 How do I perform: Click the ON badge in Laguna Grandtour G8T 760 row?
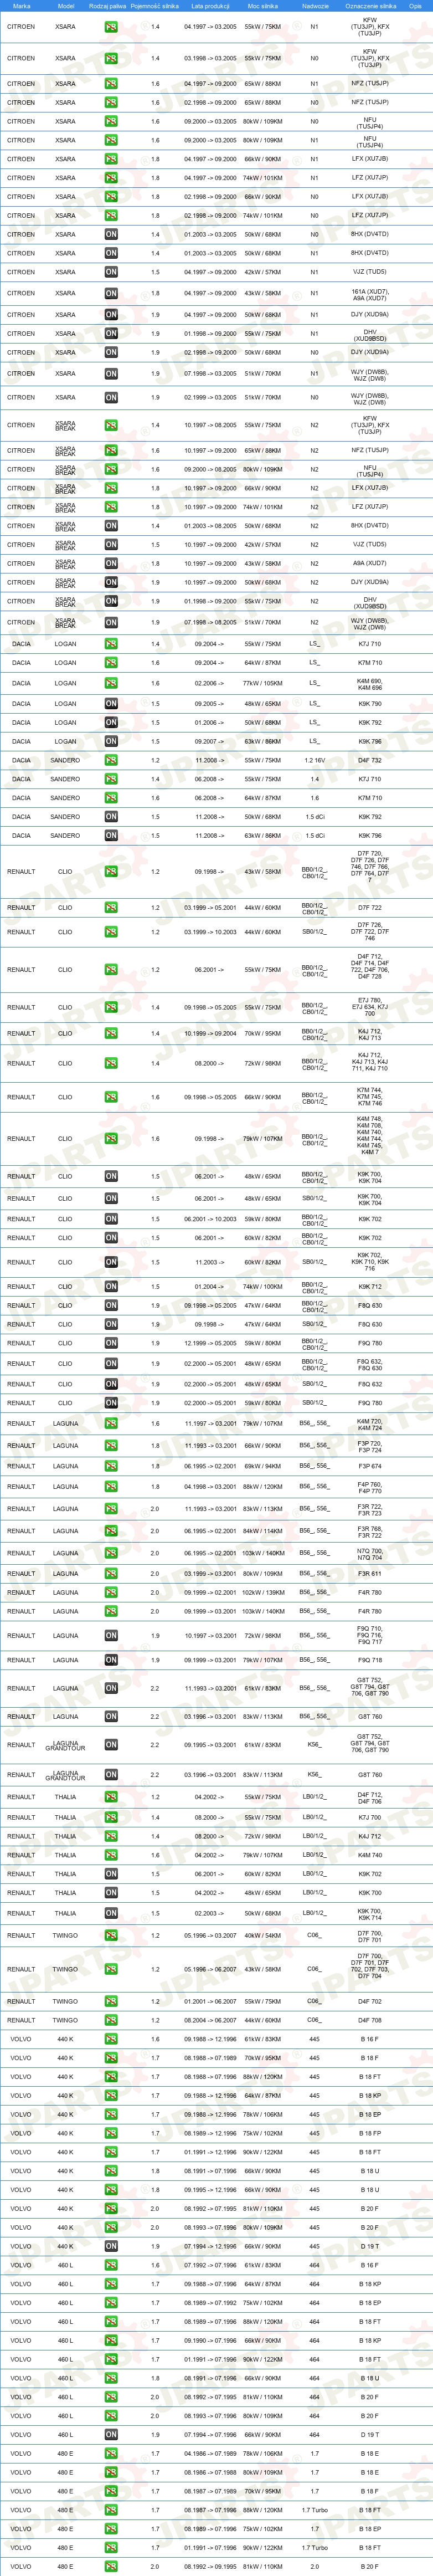click(111, 1775)
